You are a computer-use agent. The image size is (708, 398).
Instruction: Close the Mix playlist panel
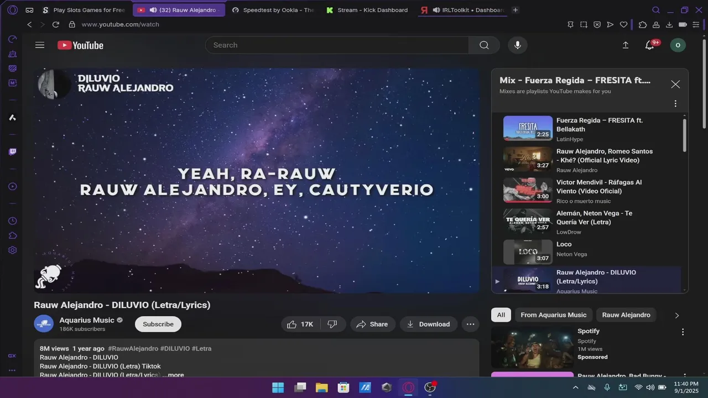coord(675,85)
